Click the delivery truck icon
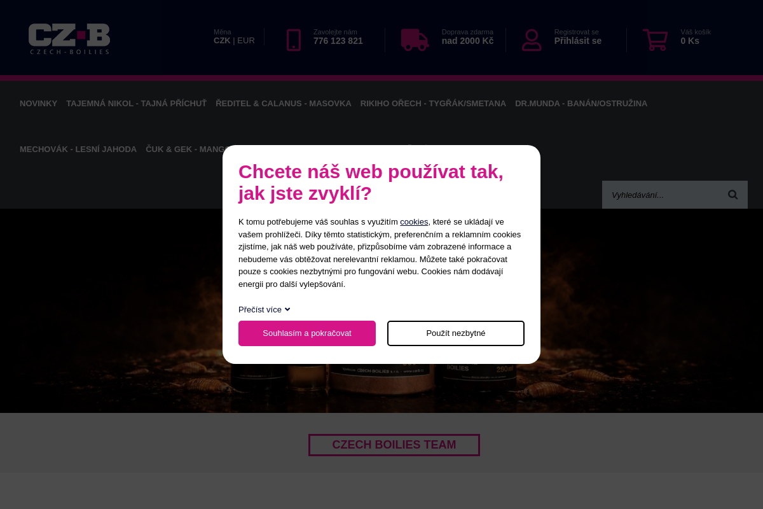The width and height of the screenshot is (763, 509). coord(415,39)
